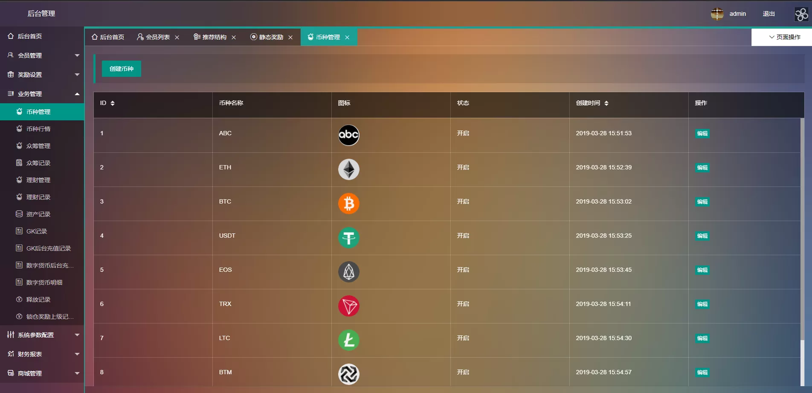Click 编辑 button for BTC row
Screen dimensions: 812x393
pos(702,202)
